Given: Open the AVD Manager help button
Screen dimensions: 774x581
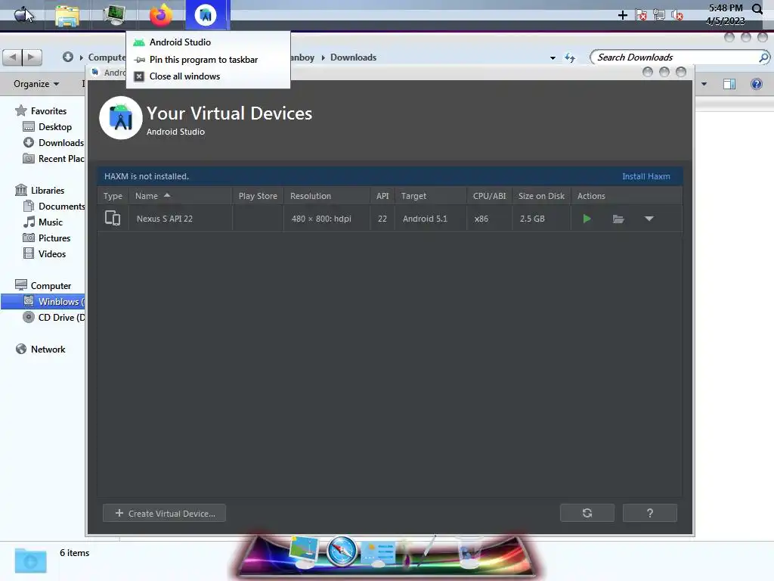Looking at the screenshot, I should click(649, 513).
